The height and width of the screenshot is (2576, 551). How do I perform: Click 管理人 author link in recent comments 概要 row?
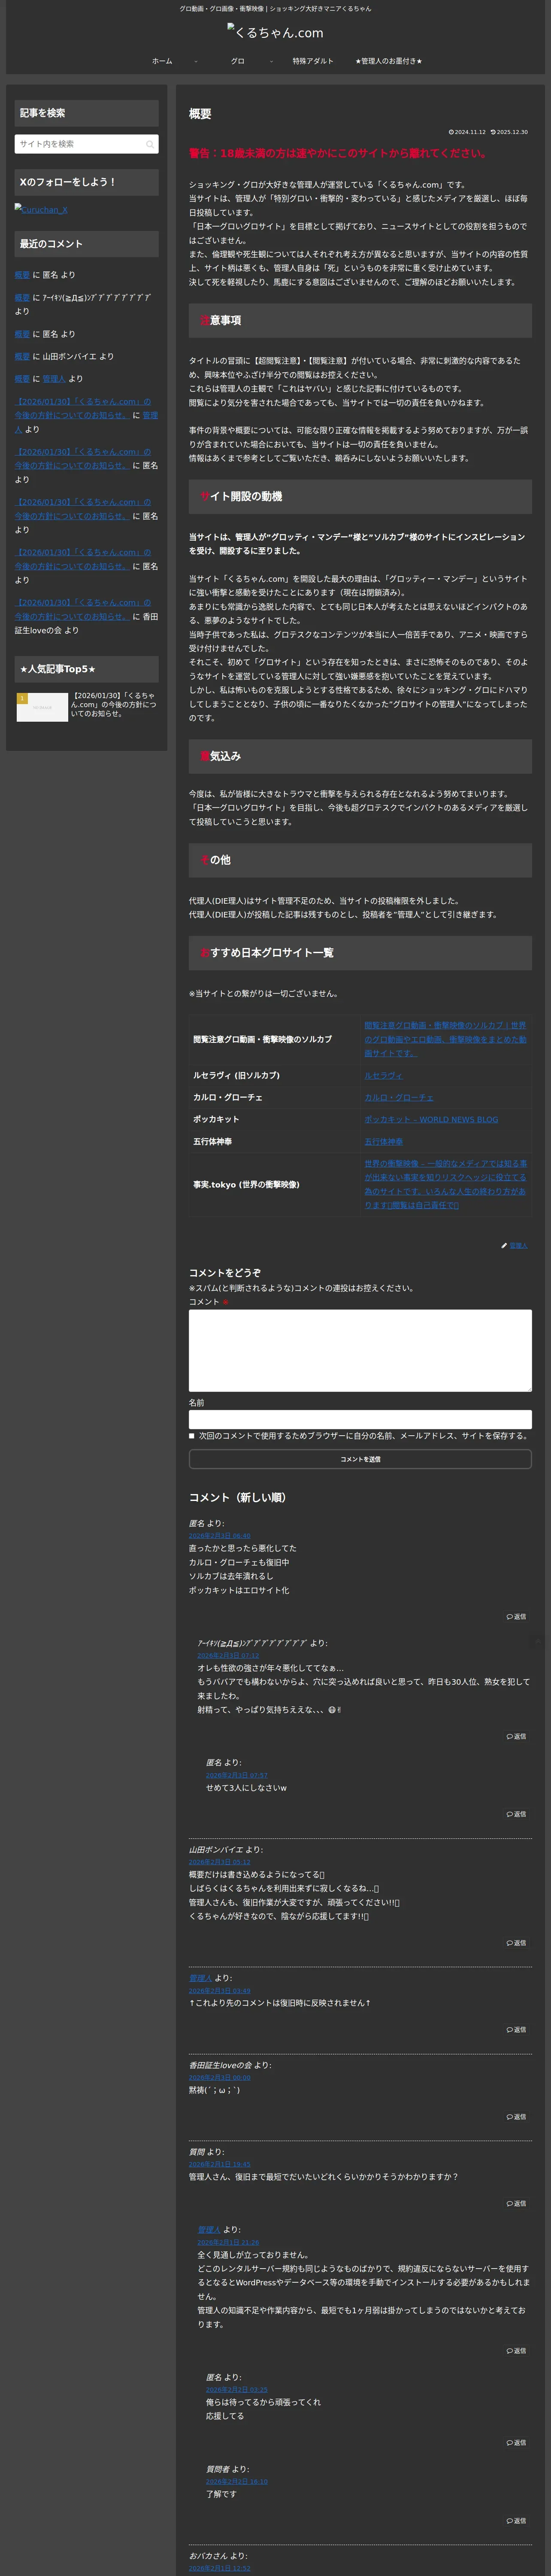pos(54,379)
